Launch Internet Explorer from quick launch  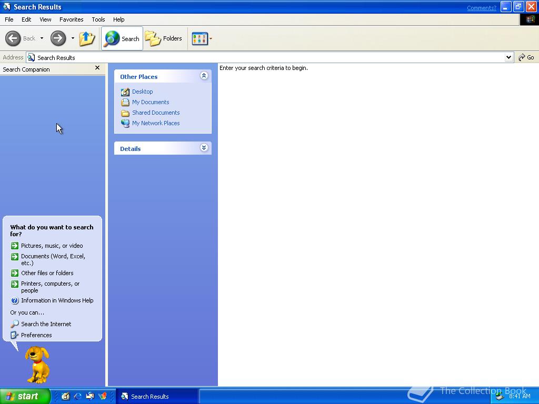coord(78,396)
